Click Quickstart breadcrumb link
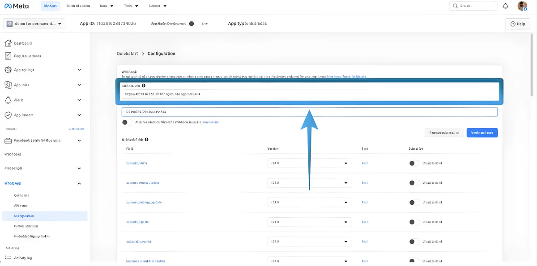Viewport: 537px width, 266px height. click(x=127, y=54)
